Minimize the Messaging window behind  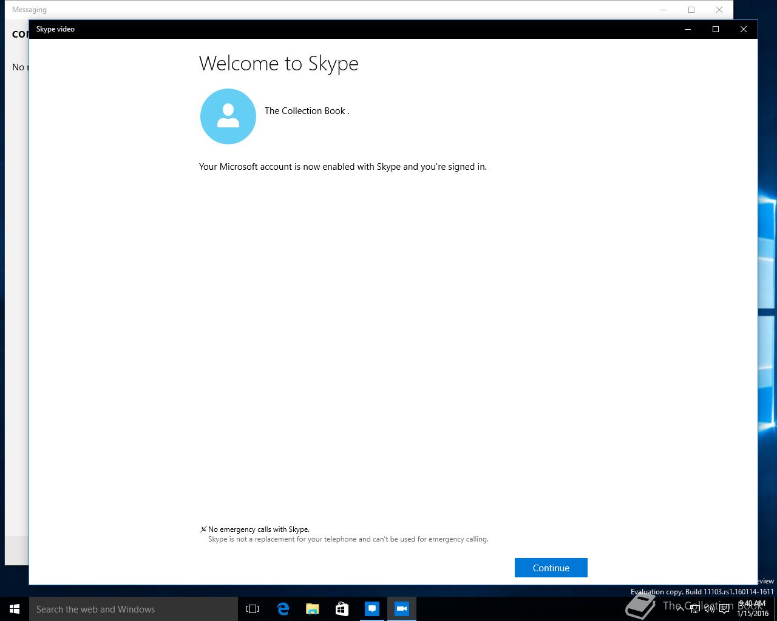(663, 10)
